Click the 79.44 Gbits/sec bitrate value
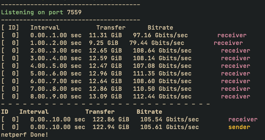Viewport: 265px width, 140px height. point(157,43)
